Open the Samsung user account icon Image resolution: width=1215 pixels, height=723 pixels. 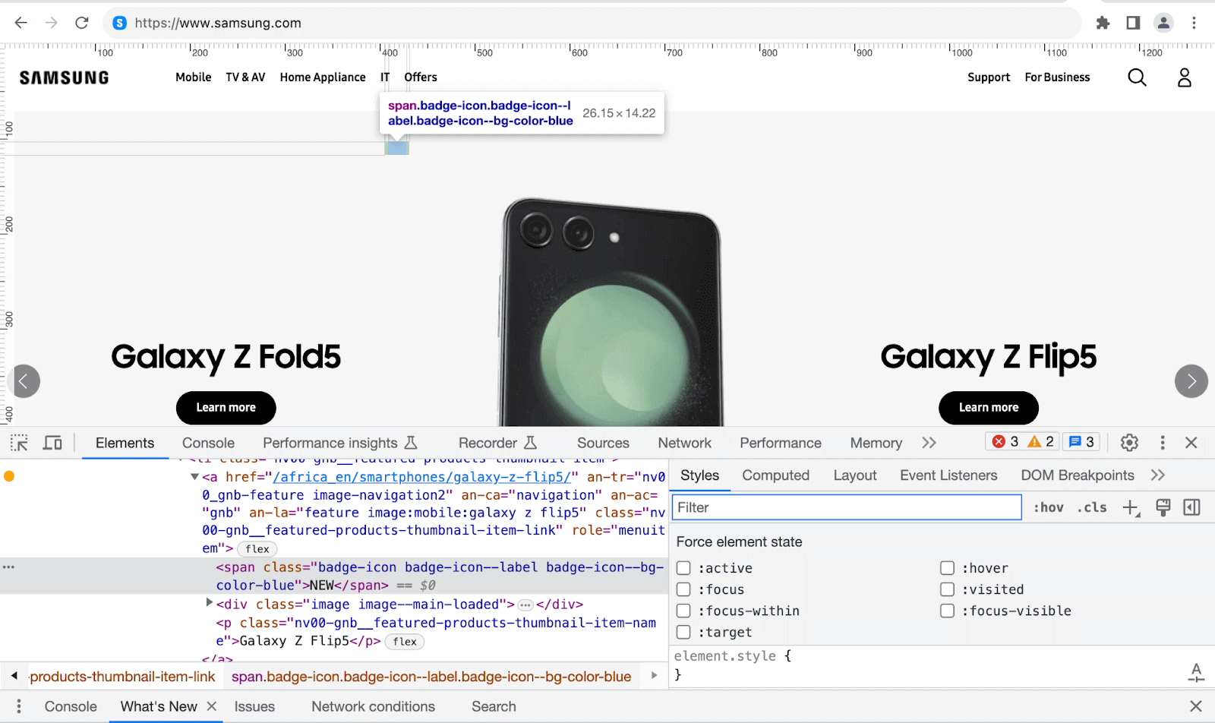coord(1184,77)
